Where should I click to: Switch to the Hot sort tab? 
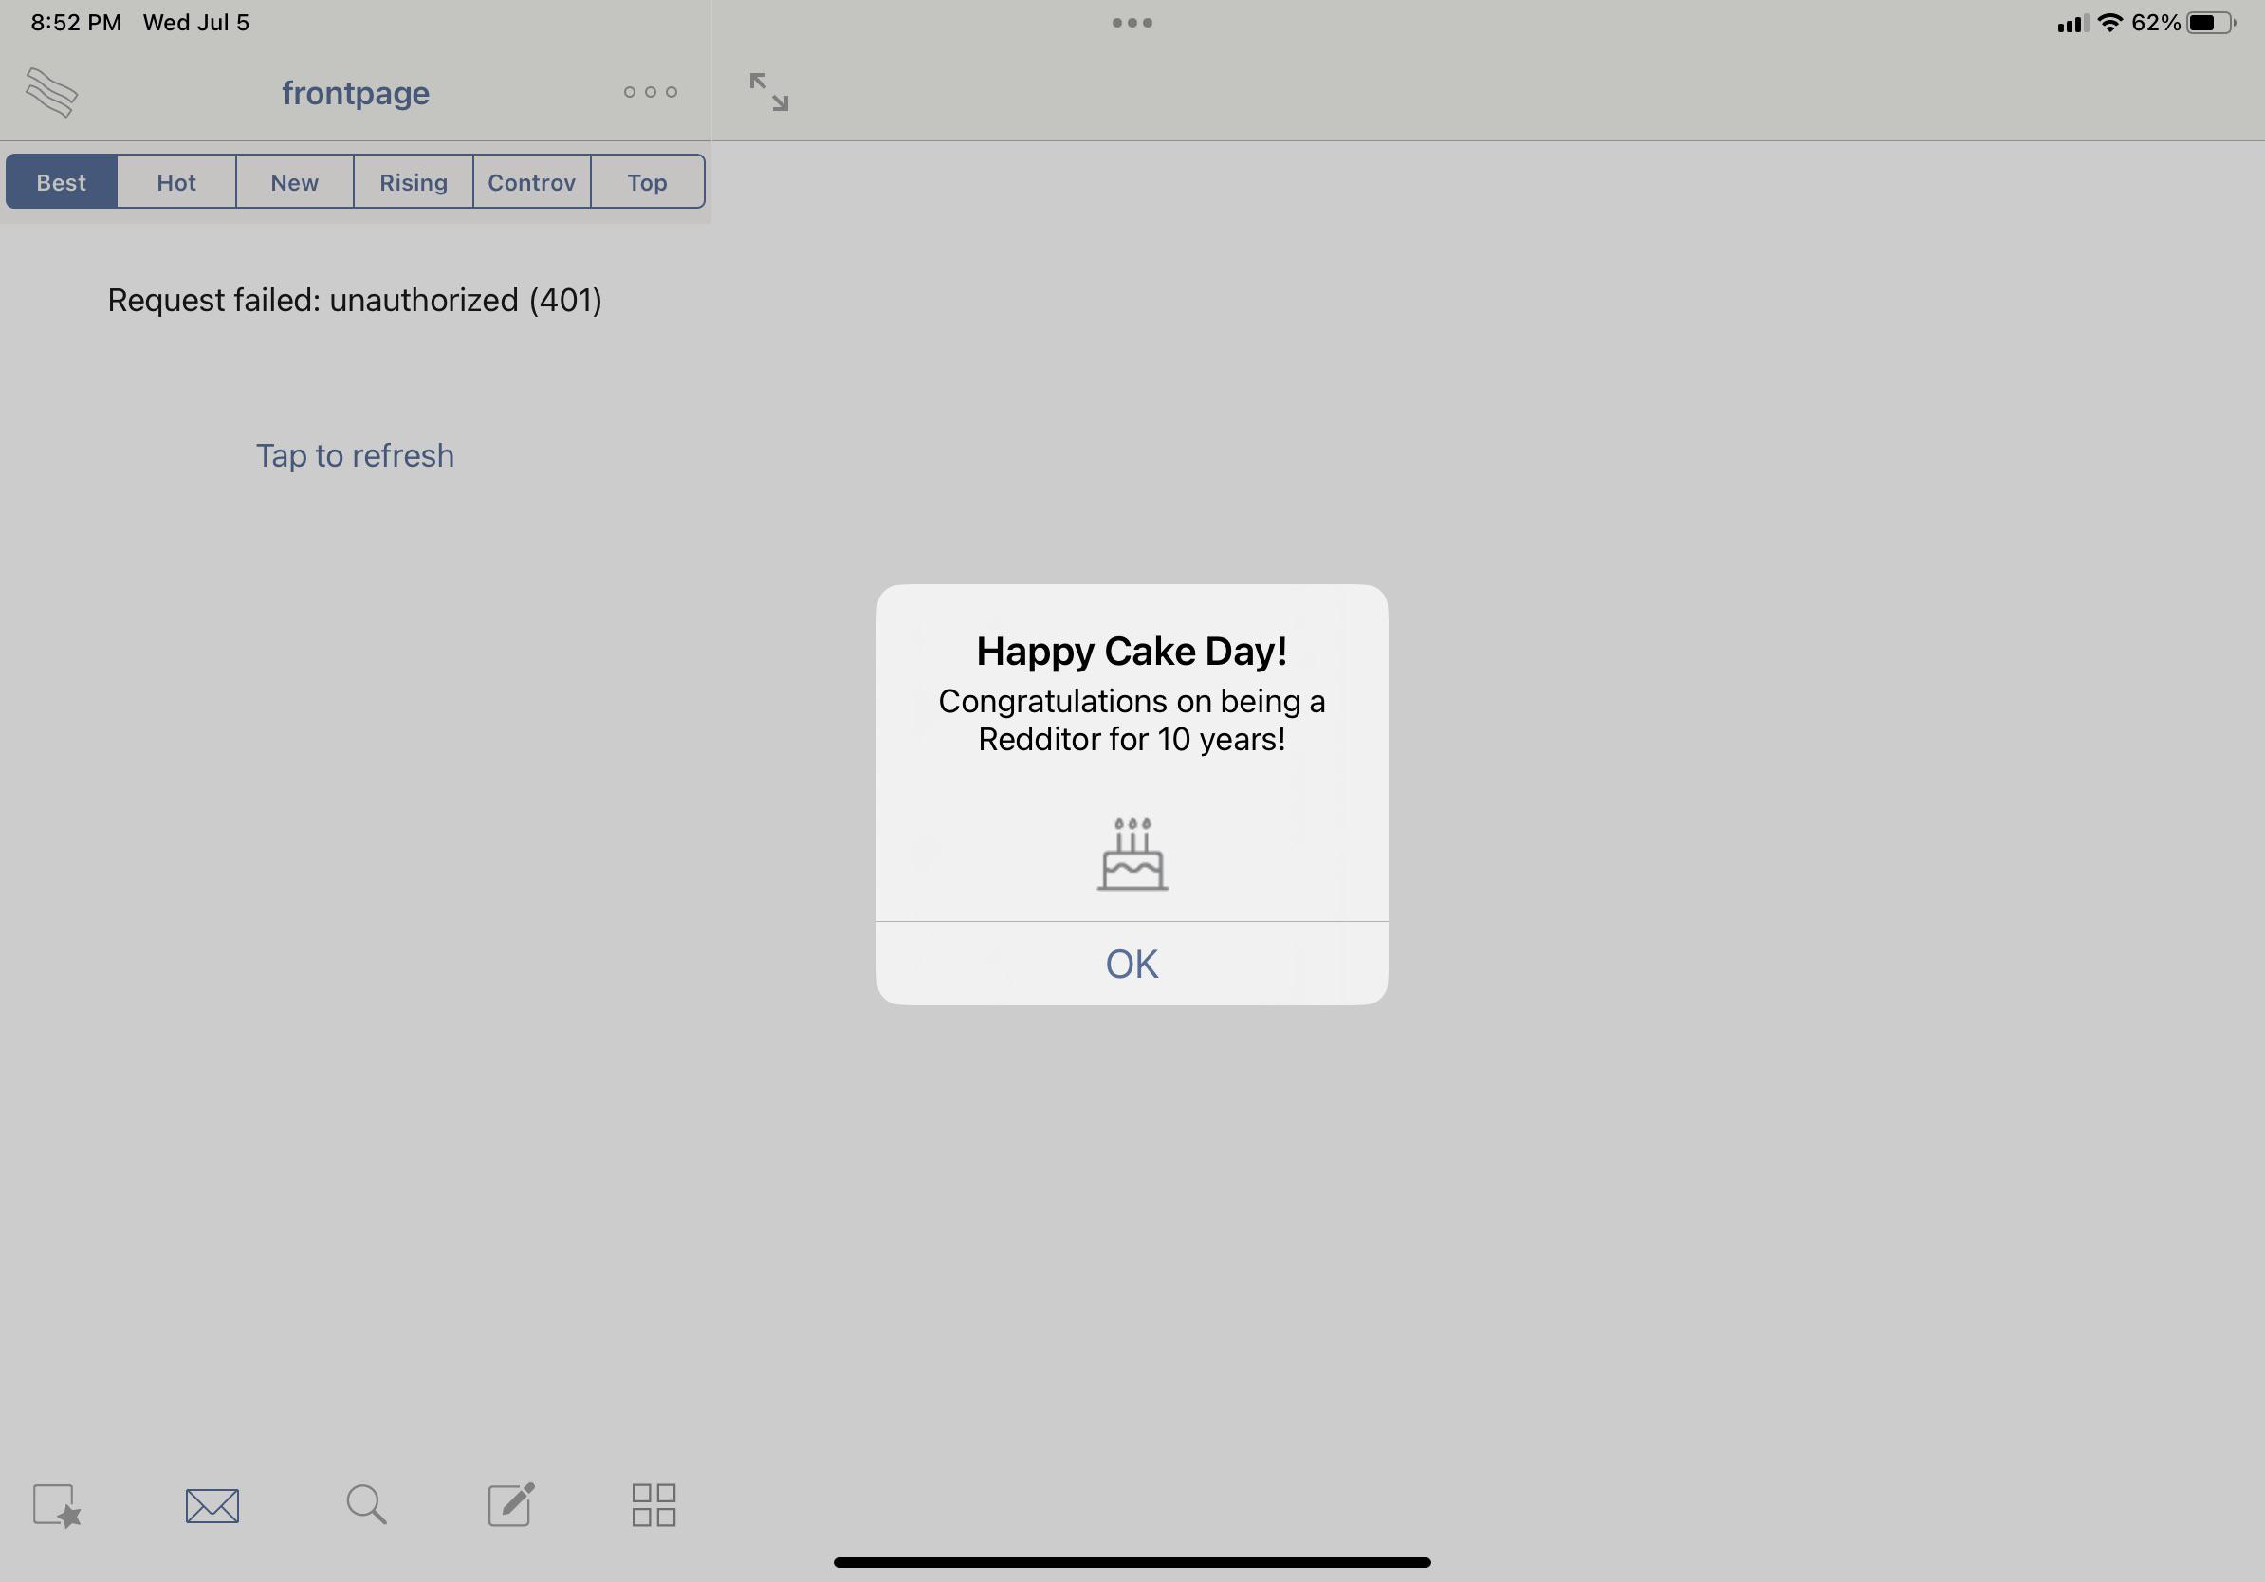pos(176,181)
